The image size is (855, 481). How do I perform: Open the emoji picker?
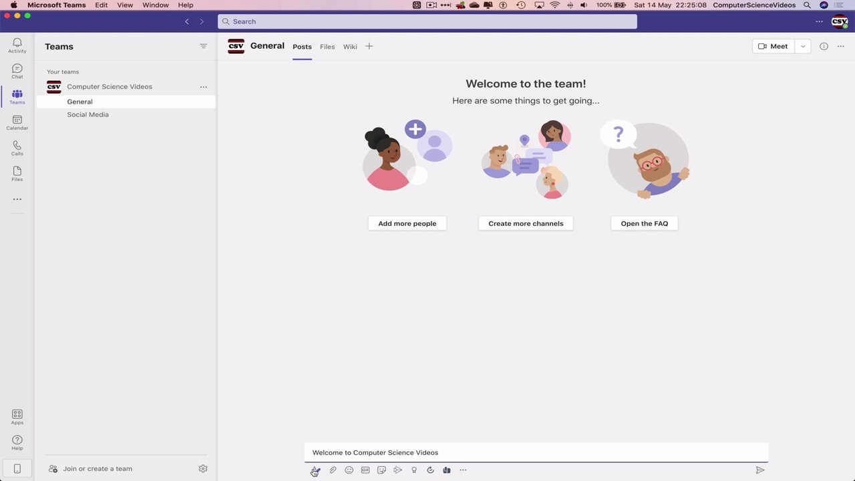click(x=349, y=470)
